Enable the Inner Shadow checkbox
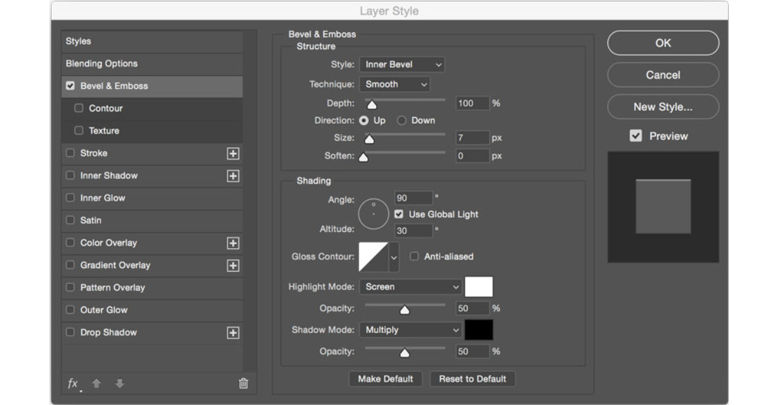778x405 pixels. pyautogui.click(x=71, y=176)
